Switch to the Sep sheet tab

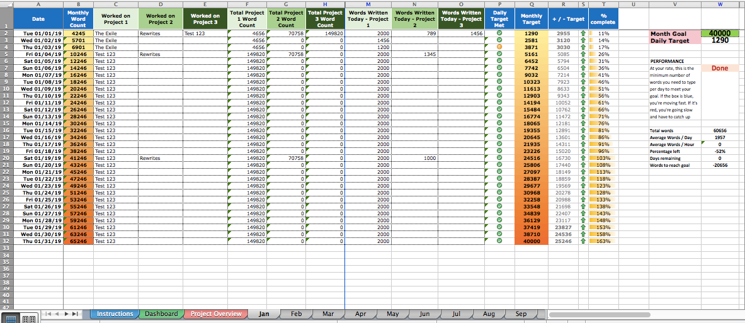pos(521,314)
